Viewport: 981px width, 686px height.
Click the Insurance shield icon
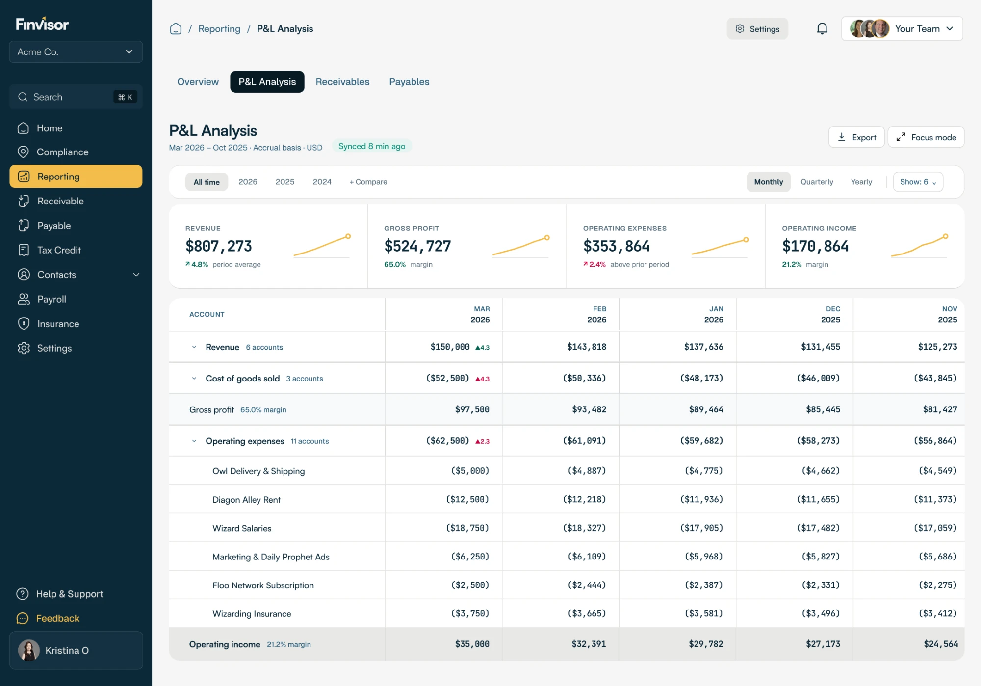pos(24,324)
